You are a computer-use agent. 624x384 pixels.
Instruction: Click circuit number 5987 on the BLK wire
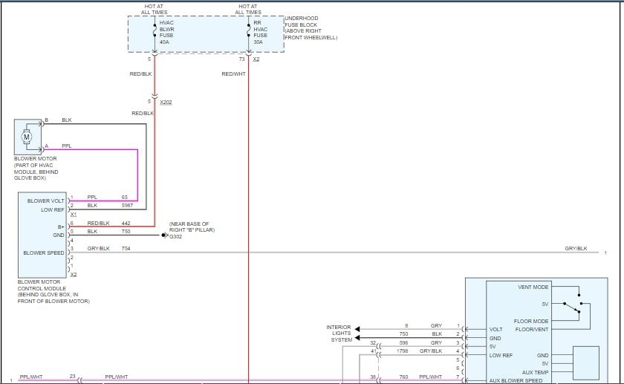click(128, 205)
